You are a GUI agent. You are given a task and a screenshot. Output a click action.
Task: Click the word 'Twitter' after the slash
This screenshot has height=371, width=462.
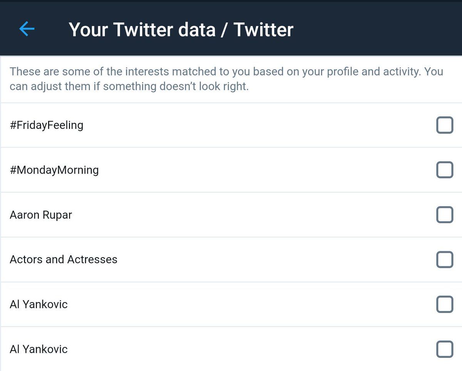coord(263,29)
